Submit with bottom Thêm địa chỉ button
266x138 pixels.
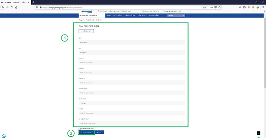(x=86, y=132)
